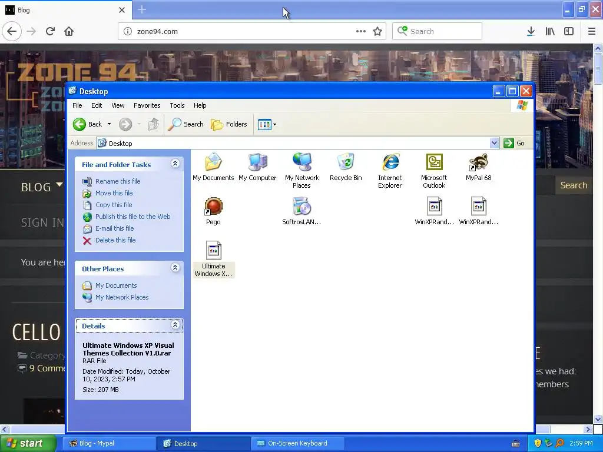Screen dimensions: 603x452
Task: Click the Desktop taskbar button
Action: point(203,443)
